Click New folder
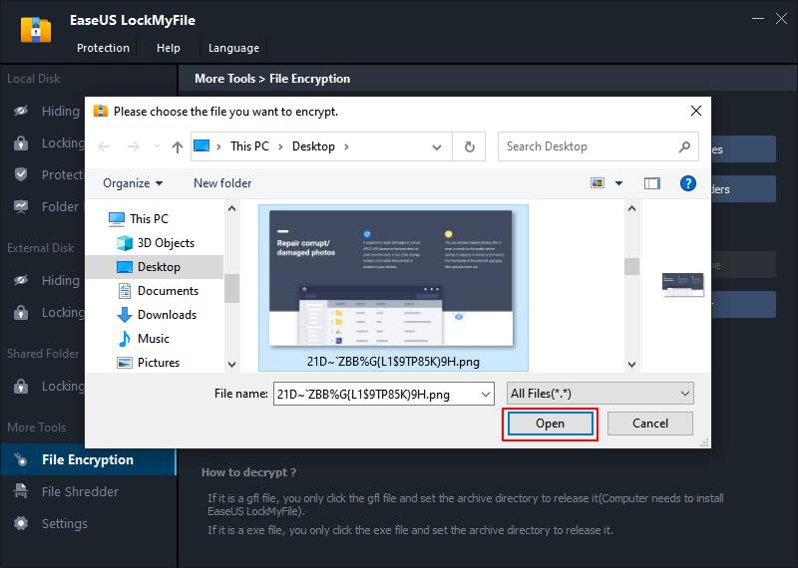Image resolution: width=798 pixels, height=568 pixels. coord(222,183)
